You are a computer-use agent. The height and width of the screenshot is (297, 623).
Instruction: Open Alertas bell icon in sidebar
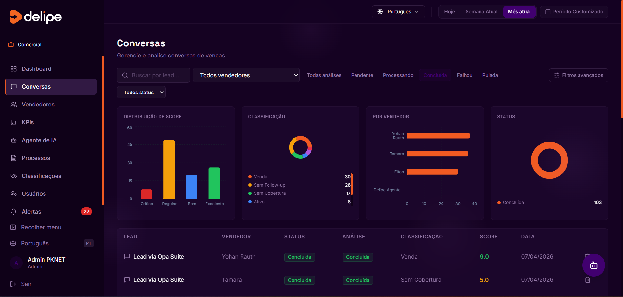14,212
